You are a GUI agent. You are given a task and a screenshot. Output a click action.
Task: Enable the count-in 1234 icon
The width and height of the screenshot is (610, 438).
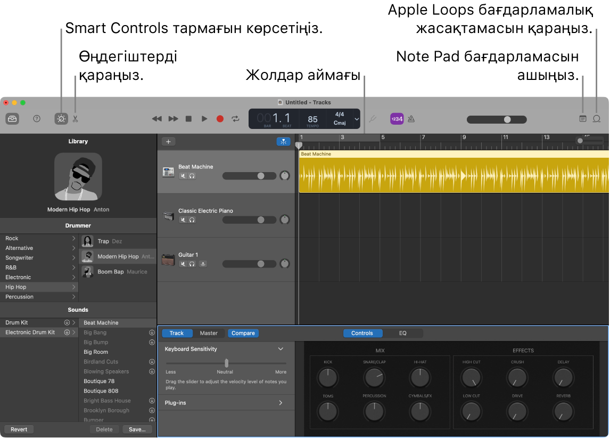tap(397, 118)
